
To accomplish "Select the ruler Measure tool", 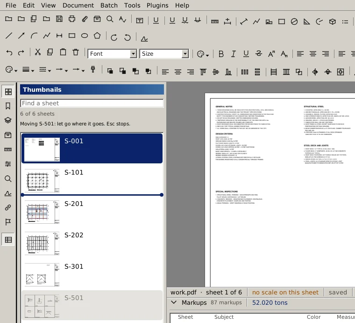I will coord(214,22).
